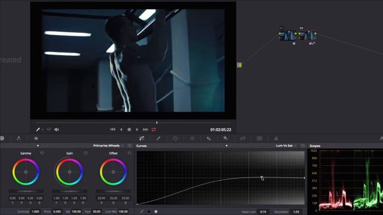383x215 pixels.
Task: Open the Curves palette icon
Action: tap(142, 139)
